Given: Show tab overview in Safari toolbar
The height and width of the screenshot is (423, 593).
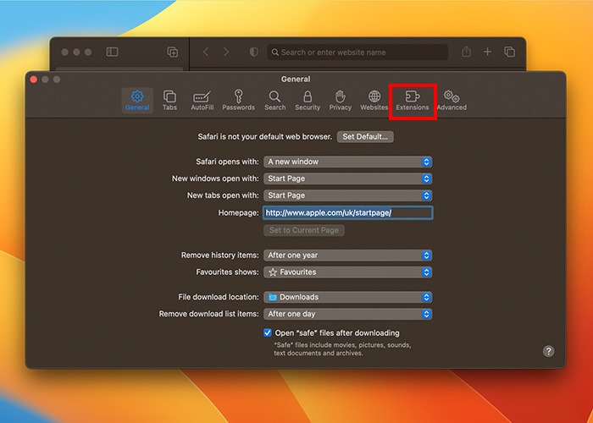Looking at the screenshot, I should pos(509,52).
